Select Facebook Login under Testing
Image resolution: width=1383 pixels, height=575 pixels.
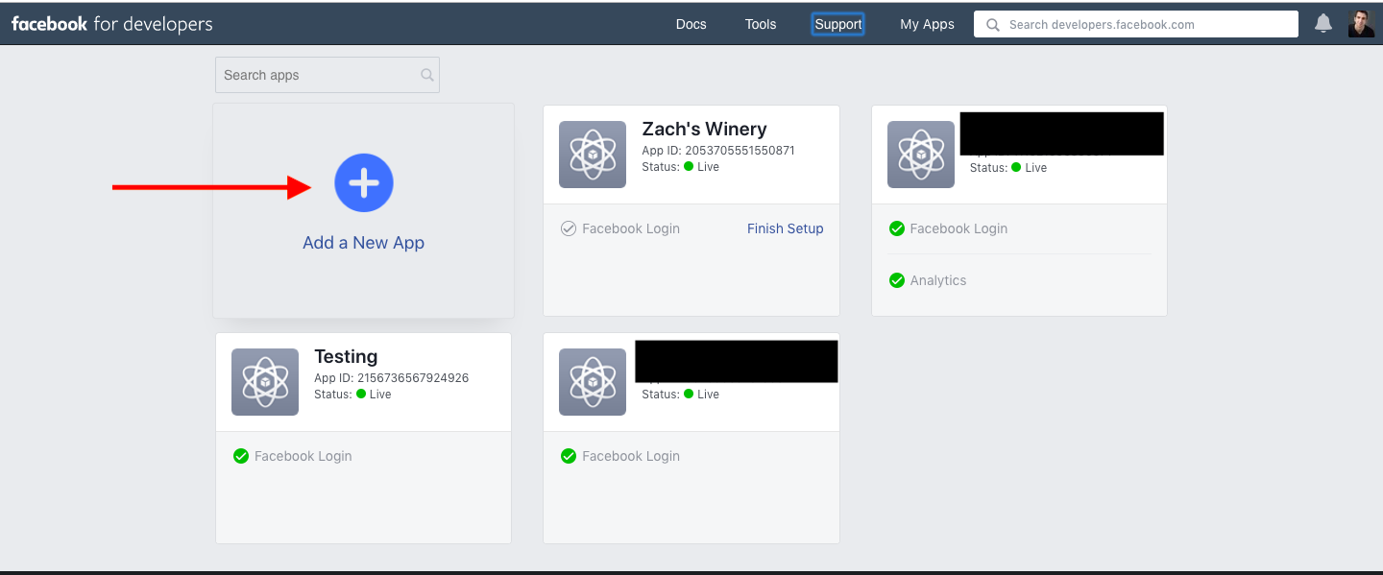pyautogui.click(x=303, y=456)
